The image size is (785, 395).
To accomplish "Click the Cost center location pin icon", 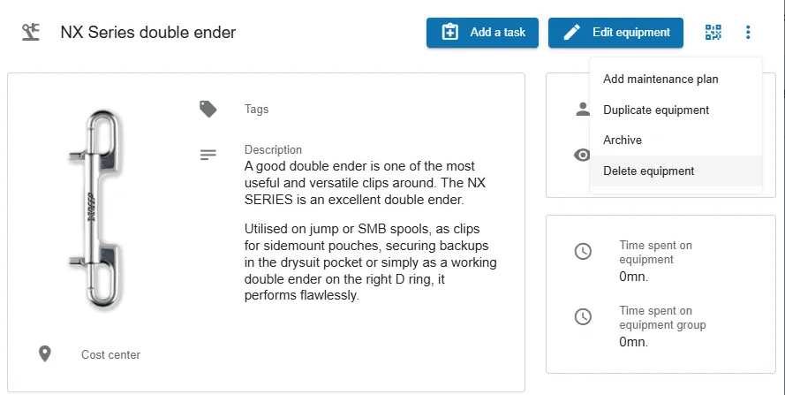I will coord(45,353).
